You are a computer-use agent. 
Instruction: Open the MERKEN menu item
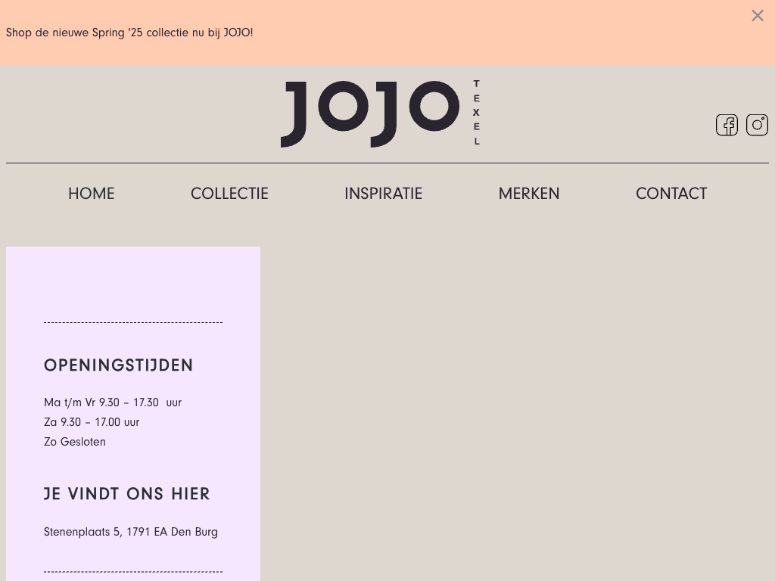click(x=529, y=194)
